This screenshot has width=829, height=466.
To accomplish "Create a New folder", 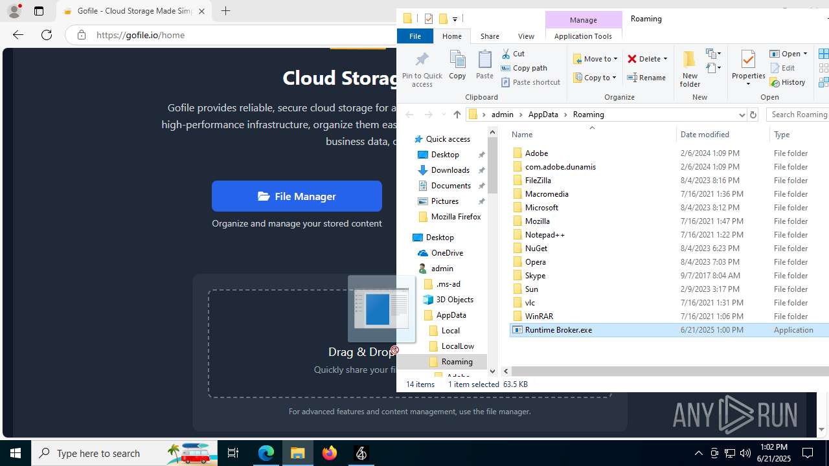I will pyautogui.click(x=690, y=69).
